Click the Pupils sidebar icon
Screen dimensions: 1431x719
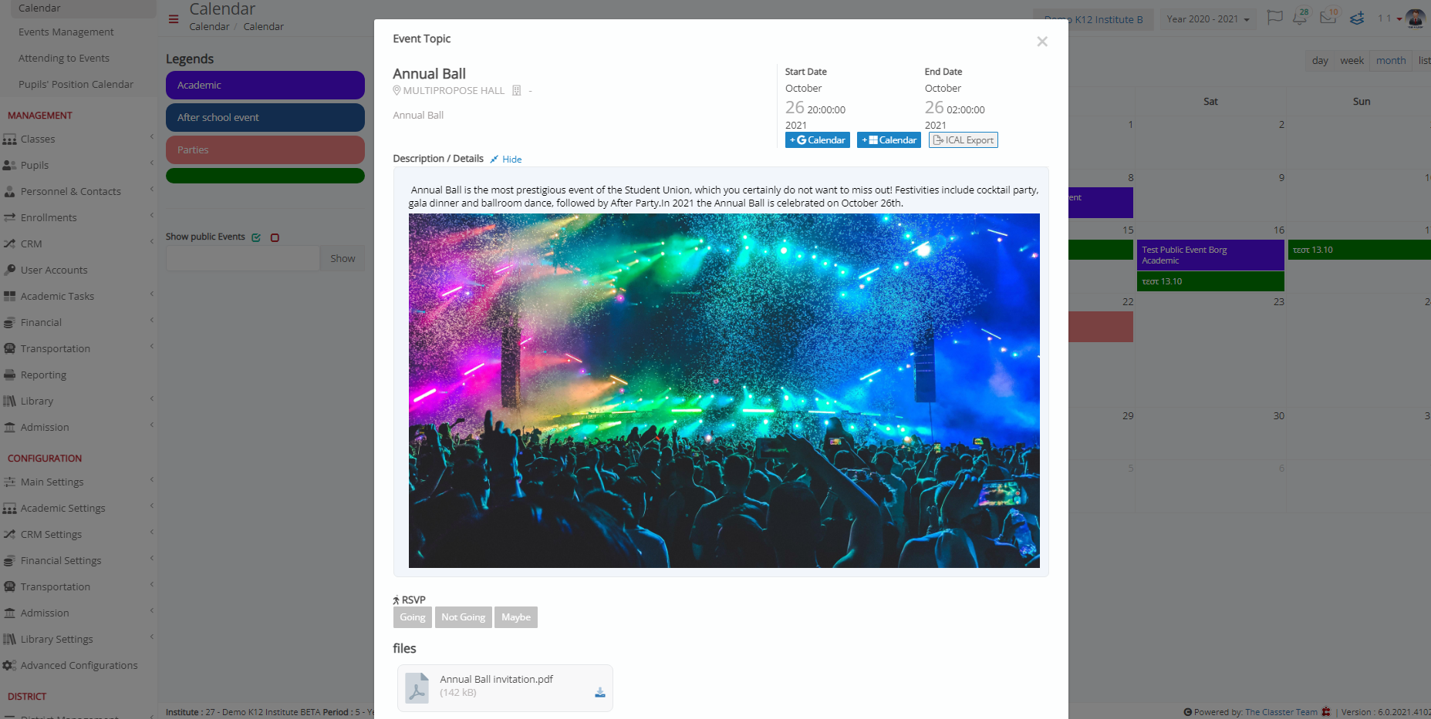tap(10, 166)
